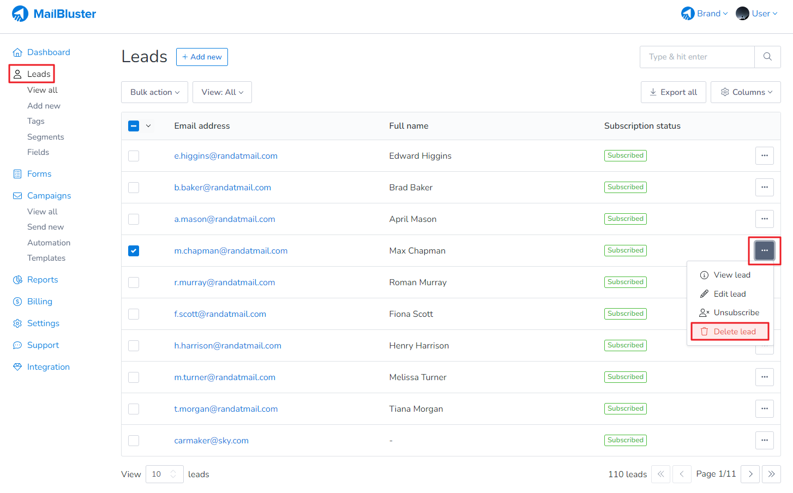793x493 pixels.
Task: Open the r.murray@randatmail.com email link
Action: coord(225,282)
